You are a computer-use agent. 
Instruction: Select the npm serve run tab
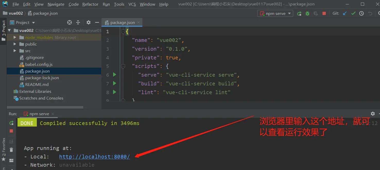pyautogui.click(x=39, y=114)
